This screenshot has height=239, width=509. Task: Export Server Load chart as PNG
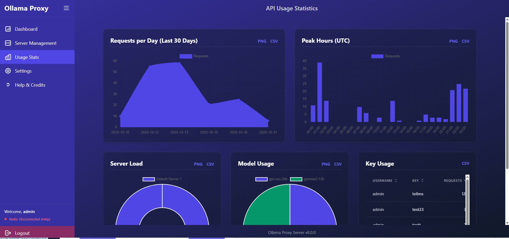pos(198,164)
